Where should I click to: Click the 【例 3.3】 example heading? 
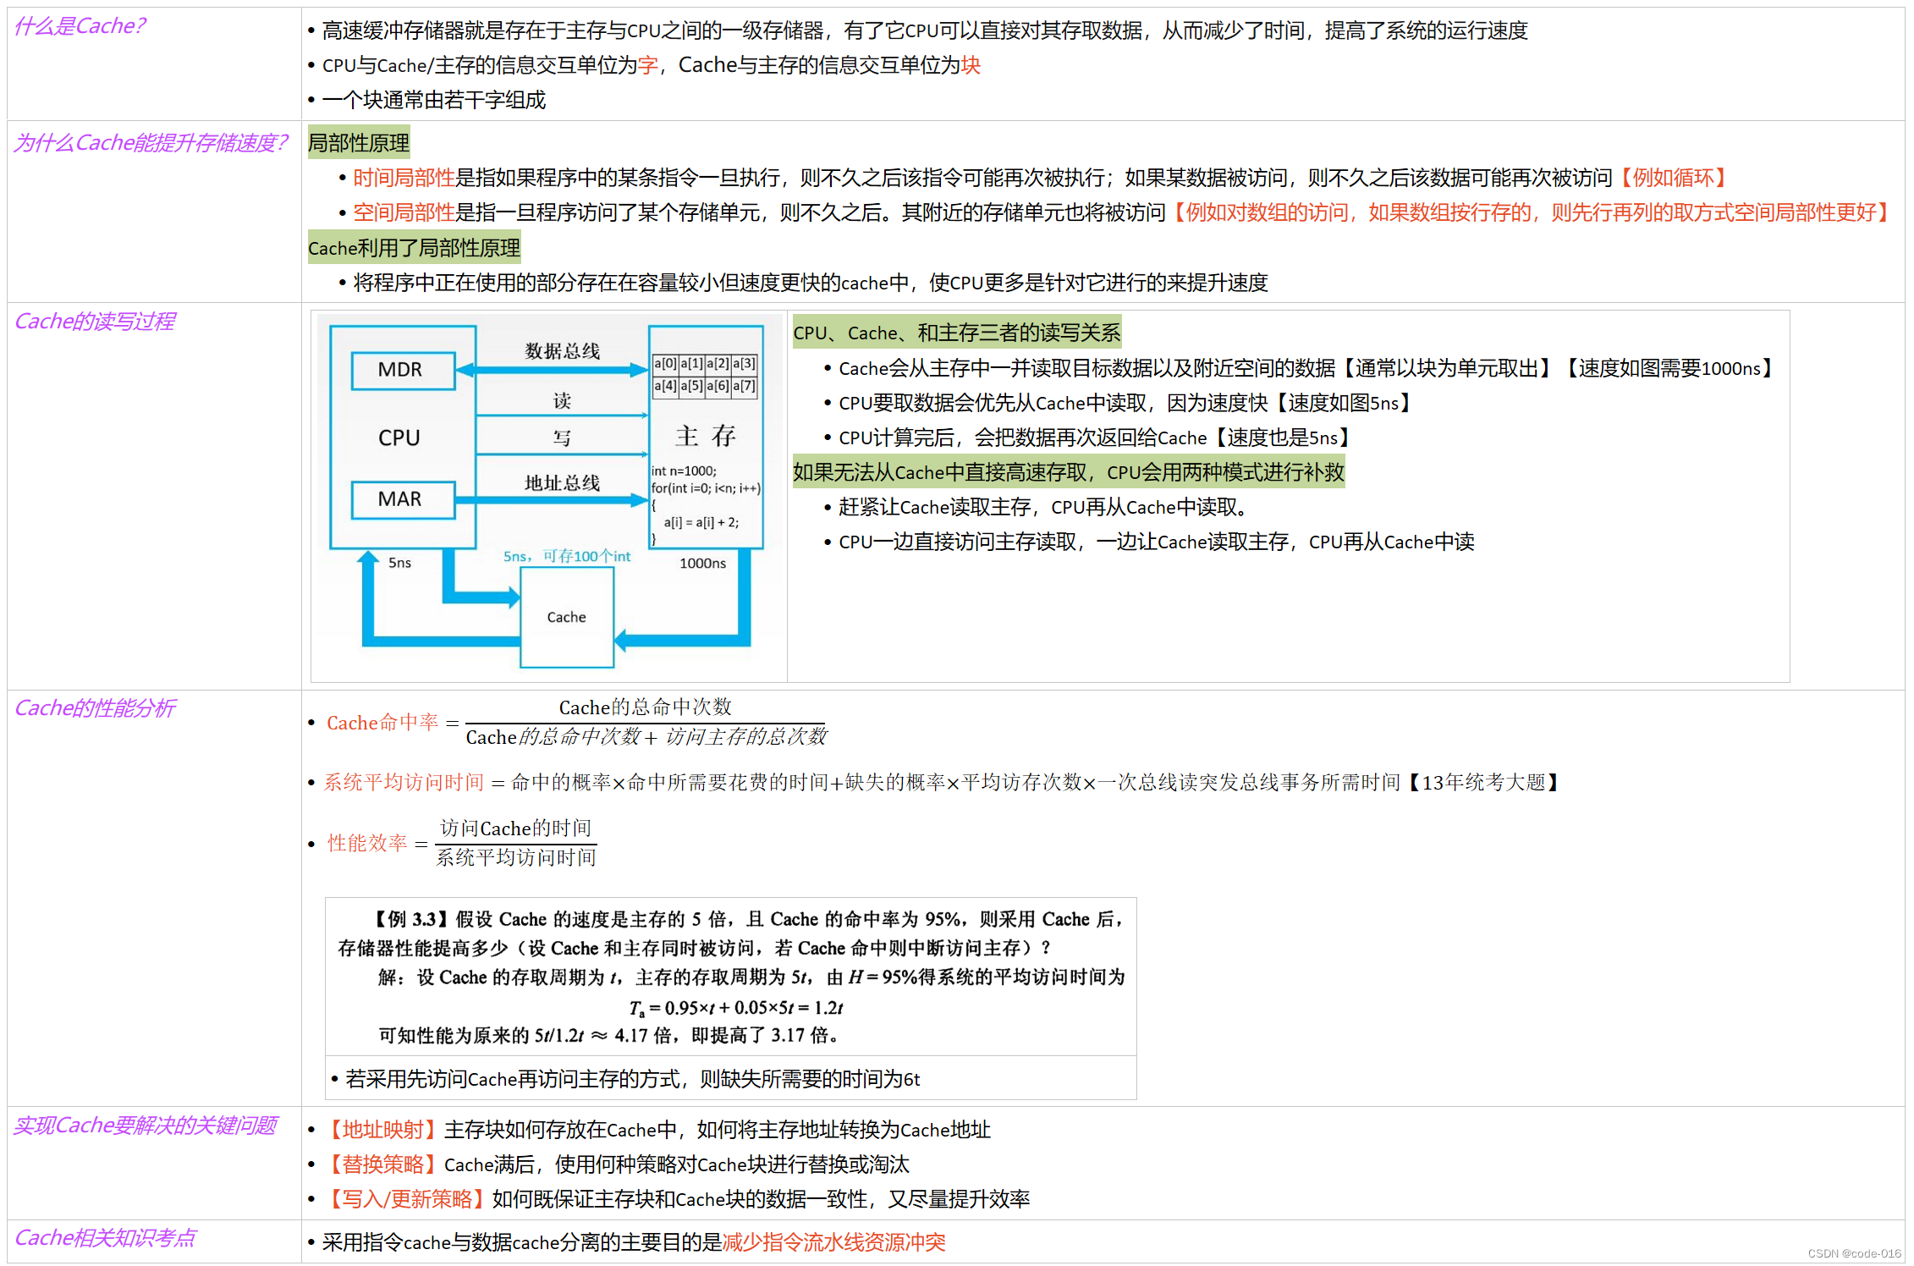click(410, 919)
